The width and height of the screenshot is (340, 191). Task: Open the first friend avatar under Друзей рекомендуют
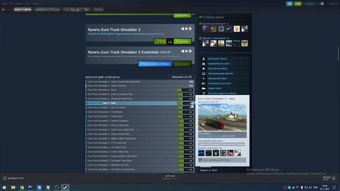(x=206, y=29)
